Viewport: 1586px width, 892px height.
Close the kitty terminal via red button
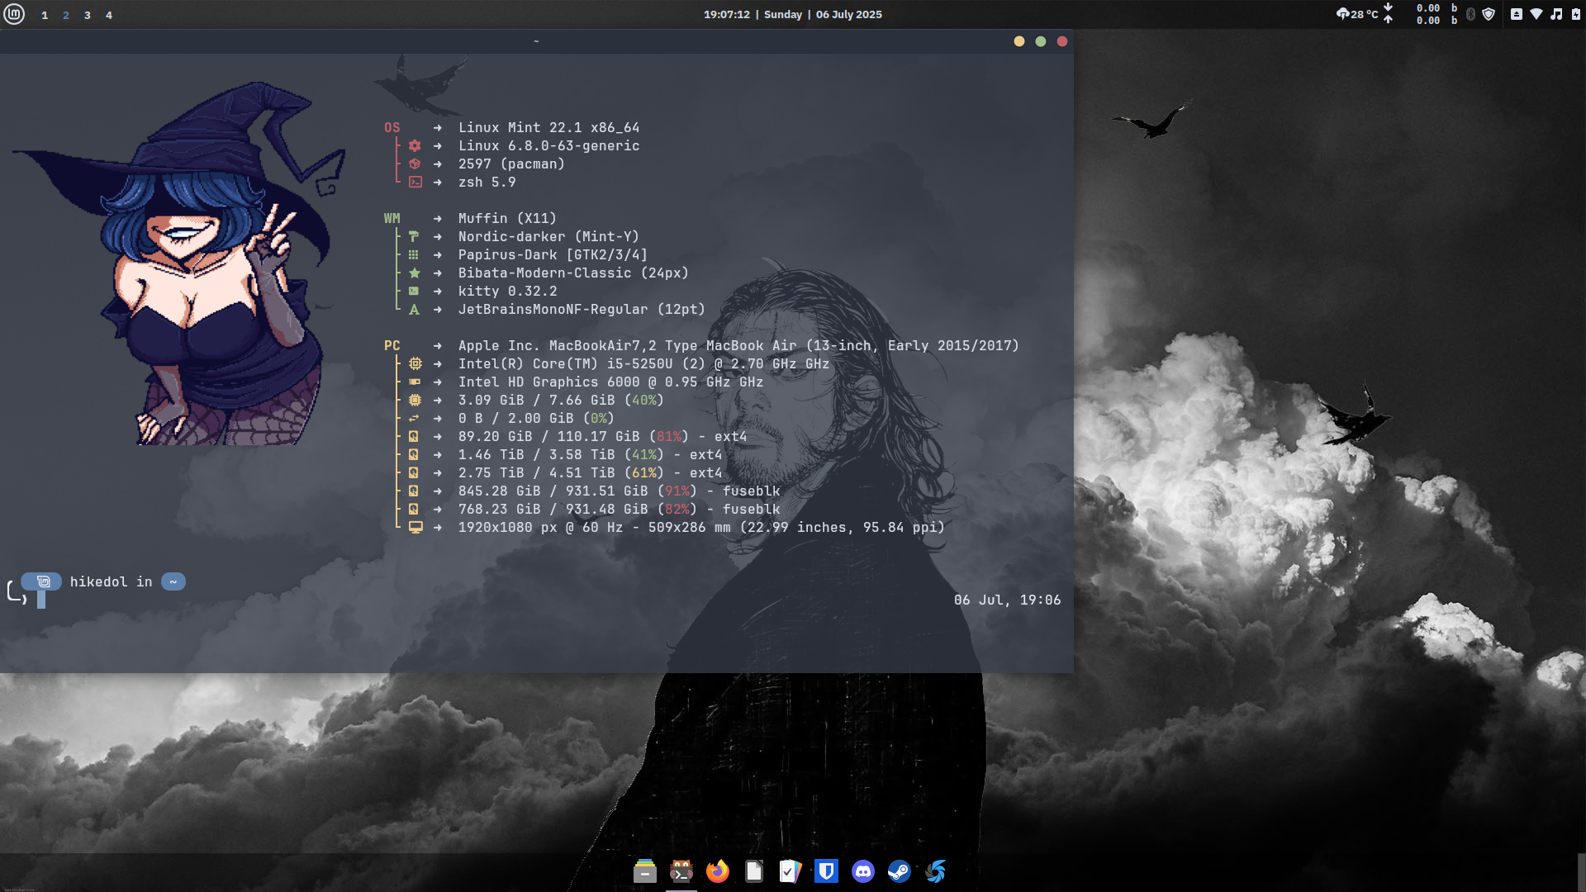pos(1062,41)
